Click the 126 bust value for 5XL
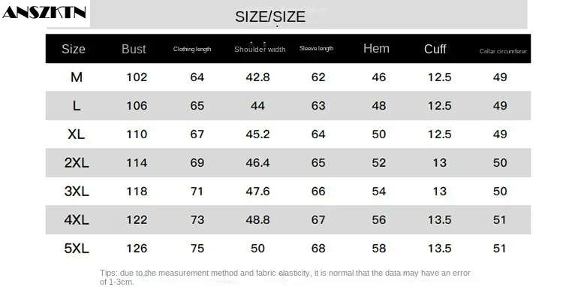563x287 pixels. point(137,248)
